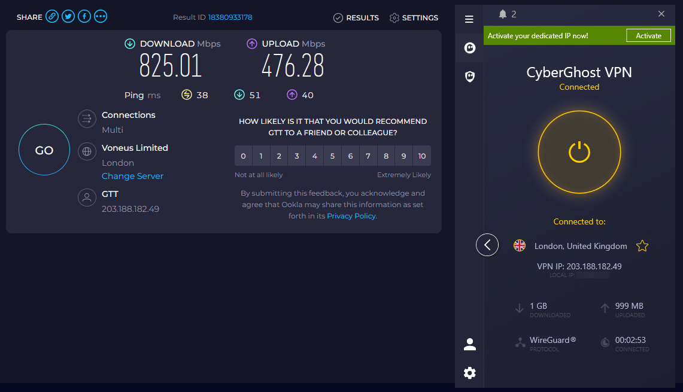Click the WireGuard protocol icon
This screenshot has width=683, height=392.
coord(520,343)
